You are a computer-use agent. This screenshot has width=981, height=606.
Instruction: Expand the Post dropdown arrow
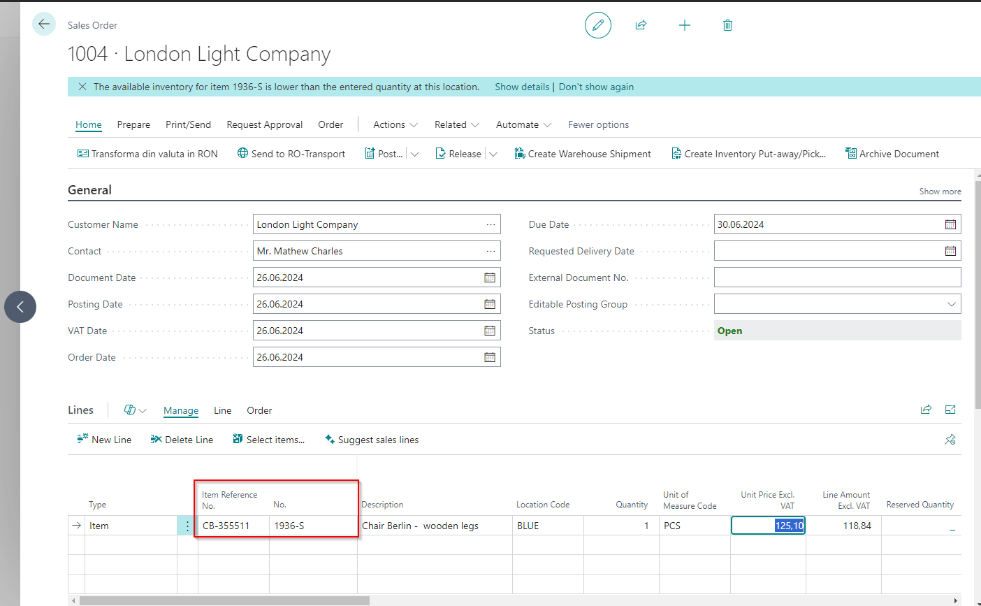(x=414, y=154)
